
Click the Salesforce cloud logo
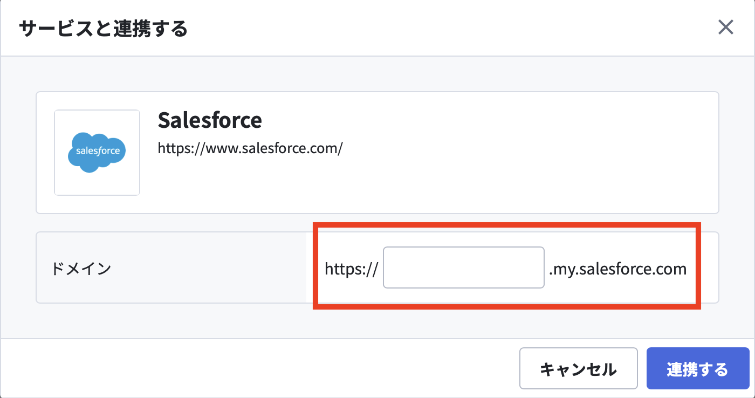point(97,153)
